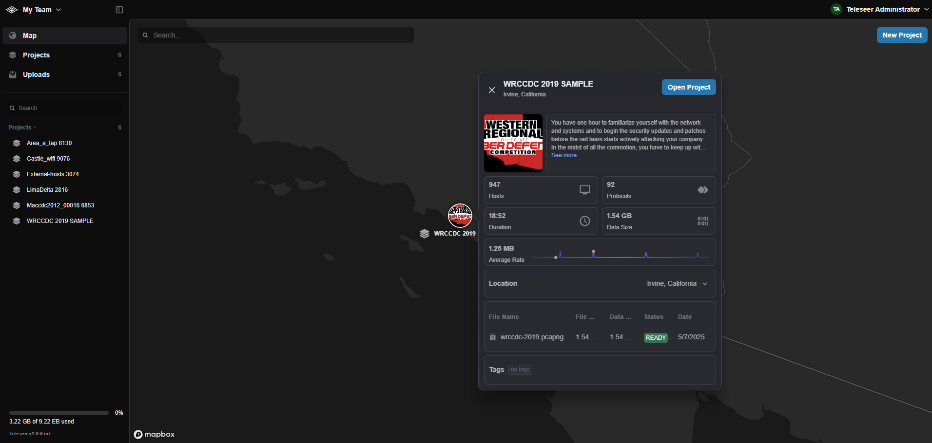932x443 pixels.
Task: Click the Western Regional competition thumbnail
Action: (x=513, y=143)
